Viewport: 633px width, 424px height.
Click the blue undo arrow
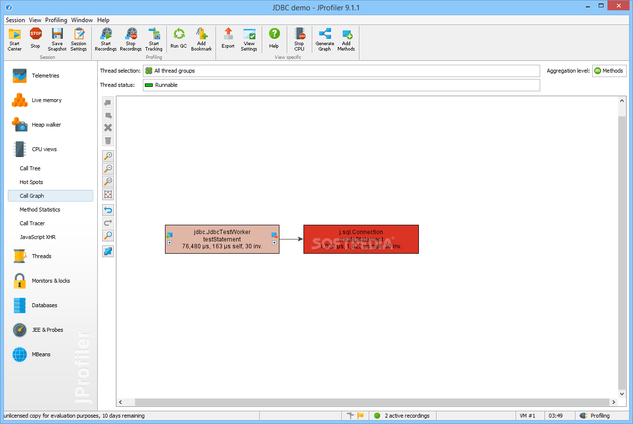coord(108,210)
